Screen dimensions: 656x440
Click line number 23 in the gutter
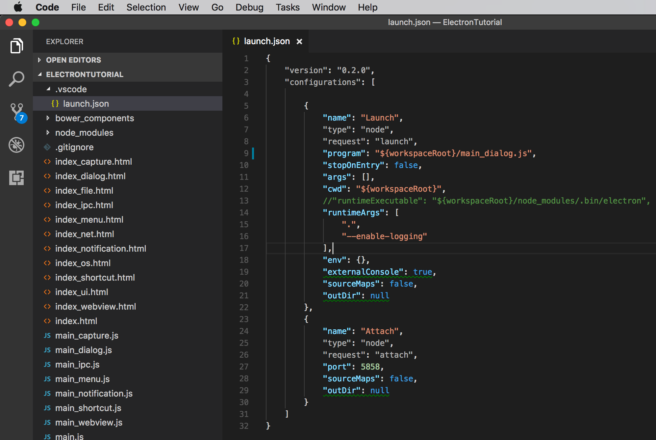pos(244,319)
